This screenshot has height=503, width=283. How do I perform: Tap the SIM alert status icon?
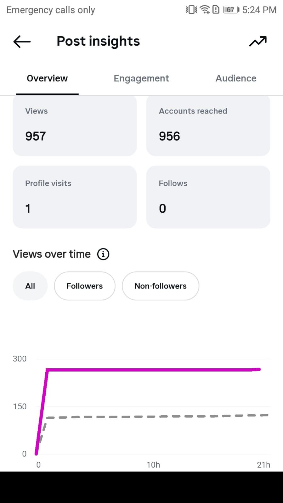click(x=216, y=10)
